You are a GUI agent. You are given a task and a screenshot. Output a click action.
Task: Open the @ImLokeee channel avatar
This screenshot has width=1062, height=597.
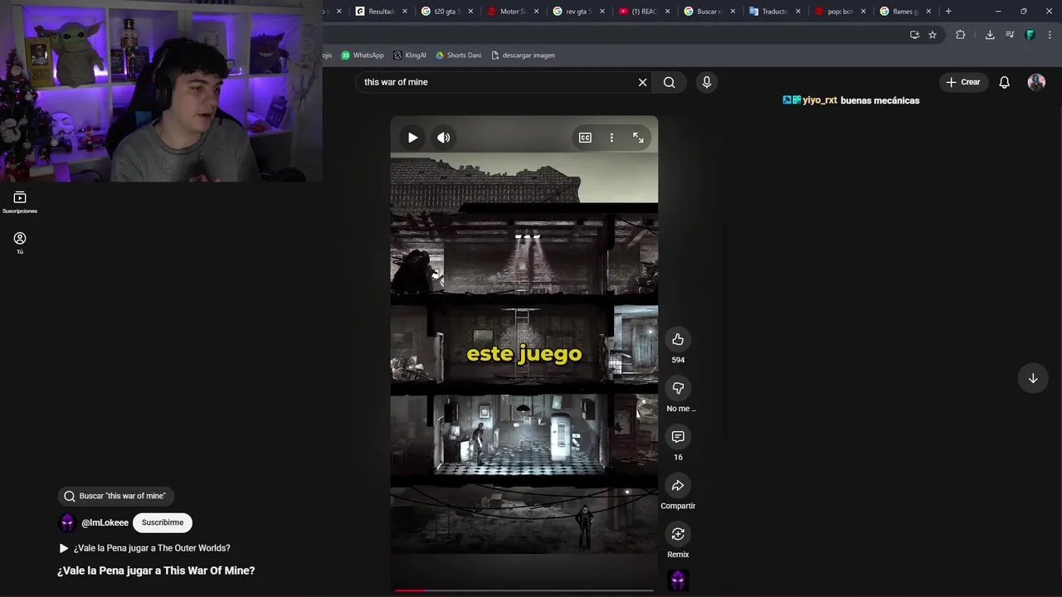[x=67, y=522]
